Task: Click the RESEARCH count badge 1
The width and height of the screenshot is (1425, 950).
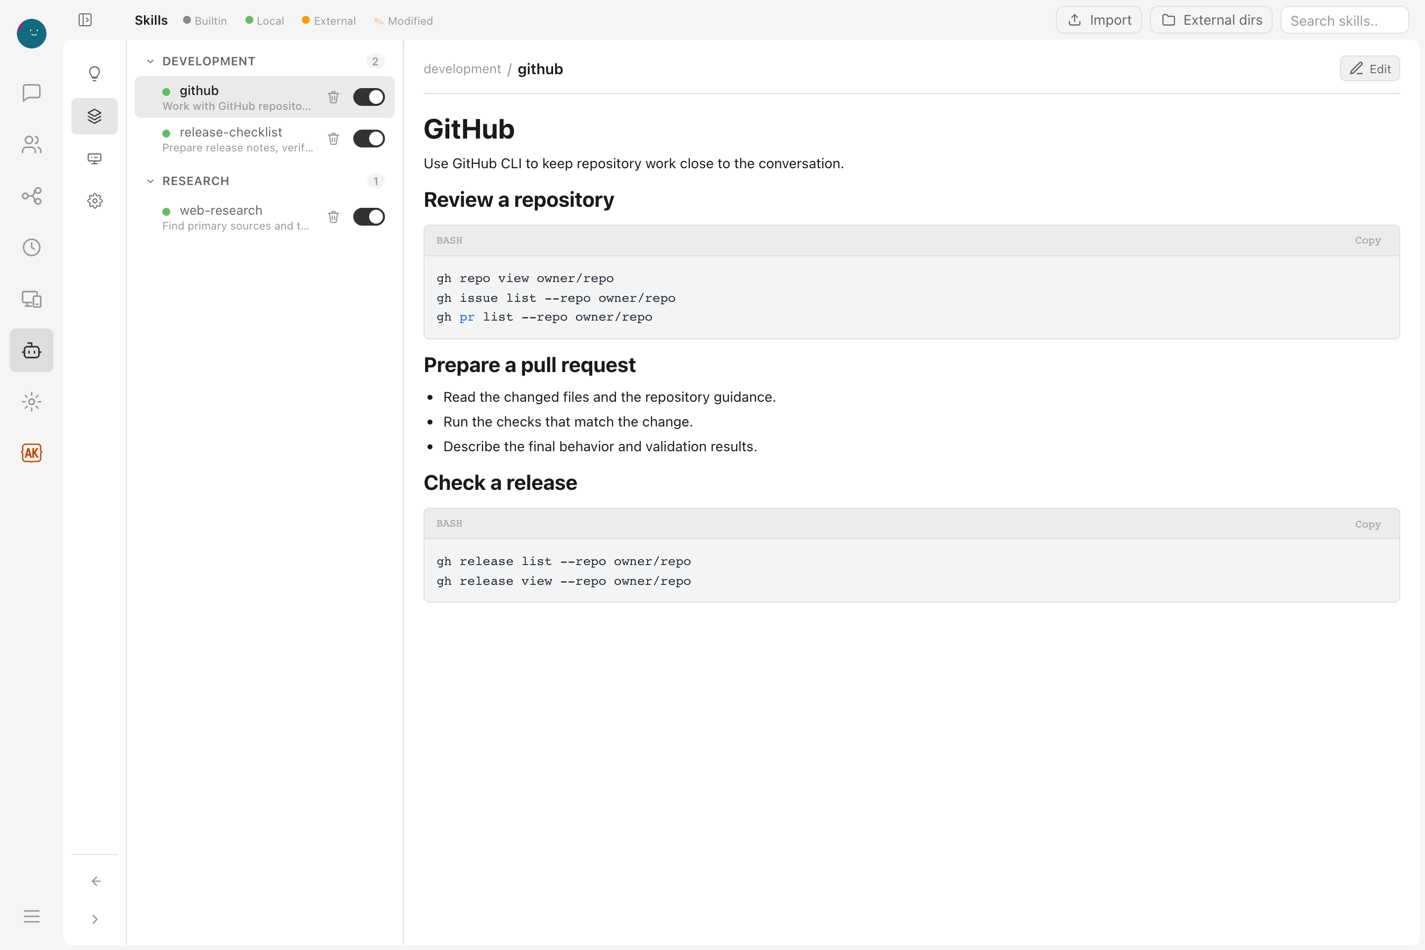Action: [x=376, y=181]
